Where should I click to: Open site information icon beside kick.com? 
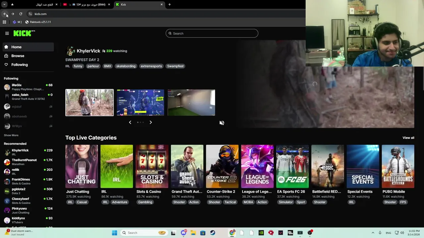pos(30,14)
